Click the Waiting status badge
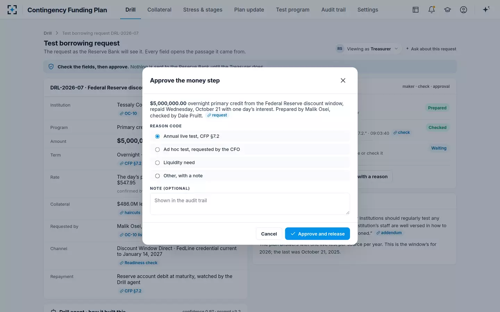Image resolution: width=500 pixels, height=312 pixels. click(x=439, y=148)
